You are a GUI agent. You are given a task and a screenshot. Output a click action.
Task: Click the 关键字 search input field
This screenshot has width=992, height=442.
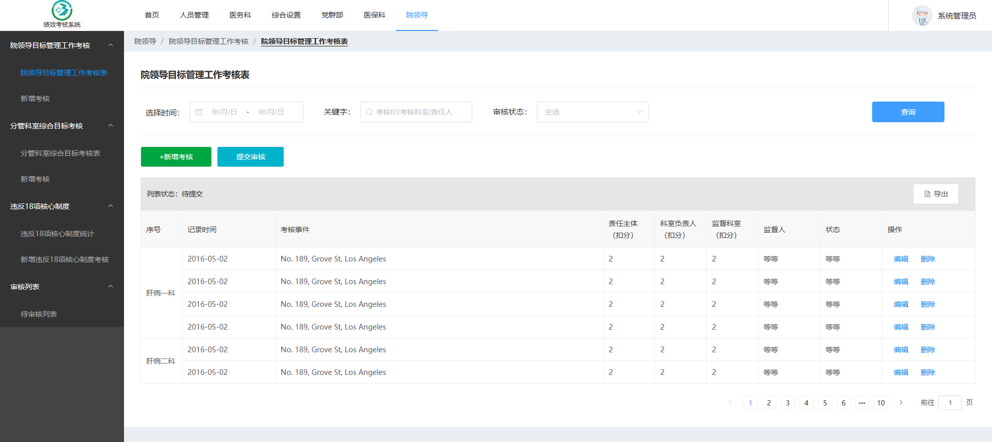coord(416,112)
